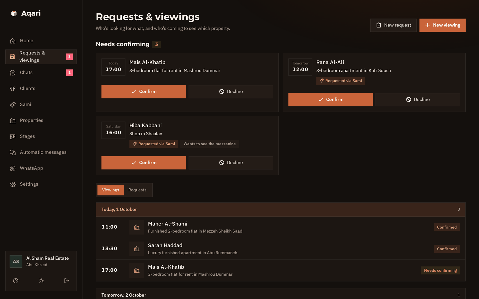
Task: Open Sarah Haddad's 13:30 viewing
Action: [x=281, y=249]
